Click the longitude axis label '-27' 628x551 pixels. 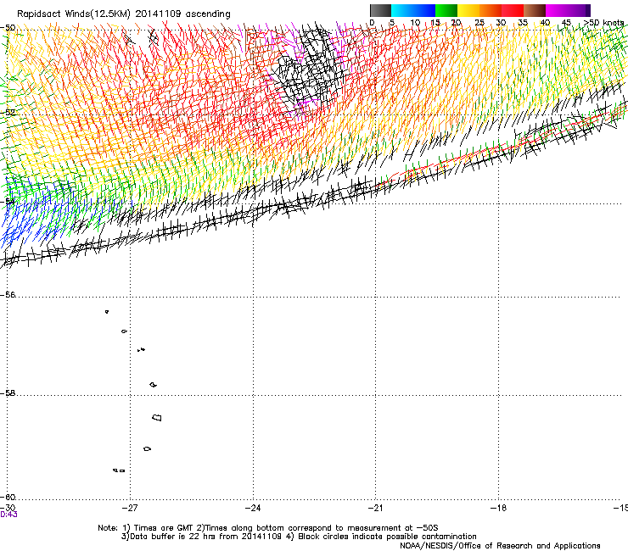click(x=130, y=508)
